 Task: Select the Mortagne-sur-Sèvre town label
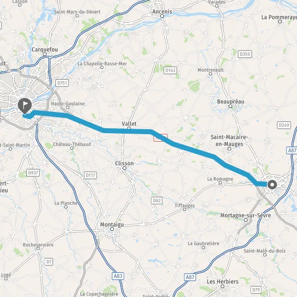pyautogui.click(x=246, y=215)
